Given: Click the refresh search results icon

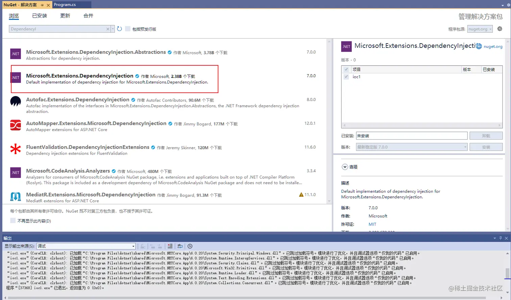Looking at the screenshot, I should point(119,29).
